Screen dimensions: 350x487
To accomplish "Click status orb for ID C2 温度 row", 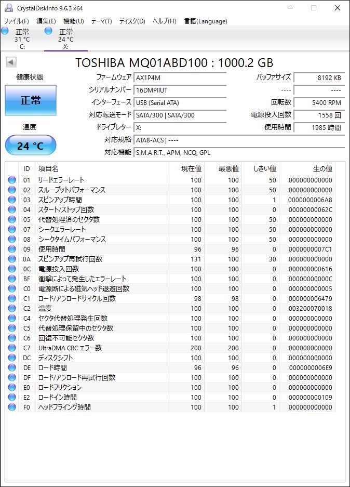I will [x=12, y=308].
